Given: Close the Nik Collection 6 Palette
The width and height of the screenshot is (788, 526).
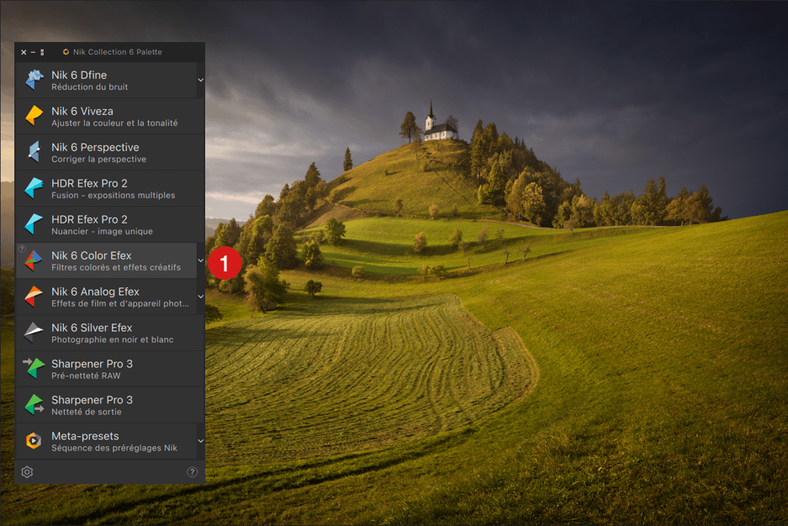Looking at the screenshot, I should point(24,52).
